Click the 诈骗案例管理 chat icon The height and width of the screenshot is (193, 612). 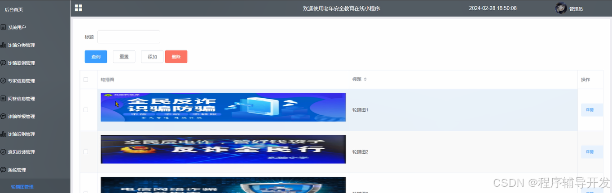(3, 63)
